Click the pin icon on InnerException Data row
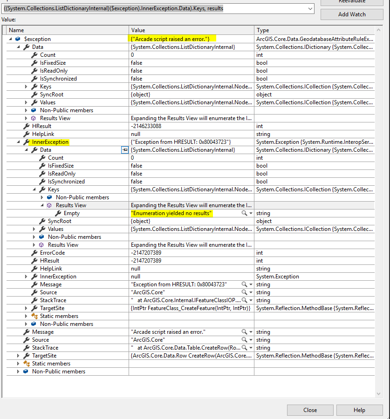Screen dimensions: 390x419 point(125,150)
